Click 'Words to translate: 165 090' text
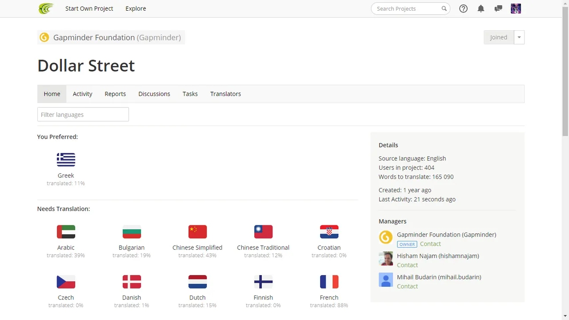569x320 pixels. click(x=416, y=176)
